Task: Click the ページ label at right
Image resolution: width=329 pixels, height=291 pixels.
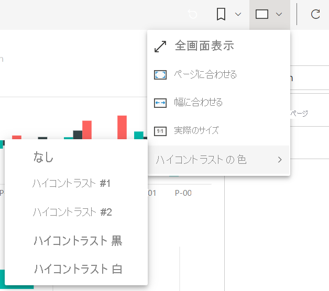Action: tap(299, 114)
